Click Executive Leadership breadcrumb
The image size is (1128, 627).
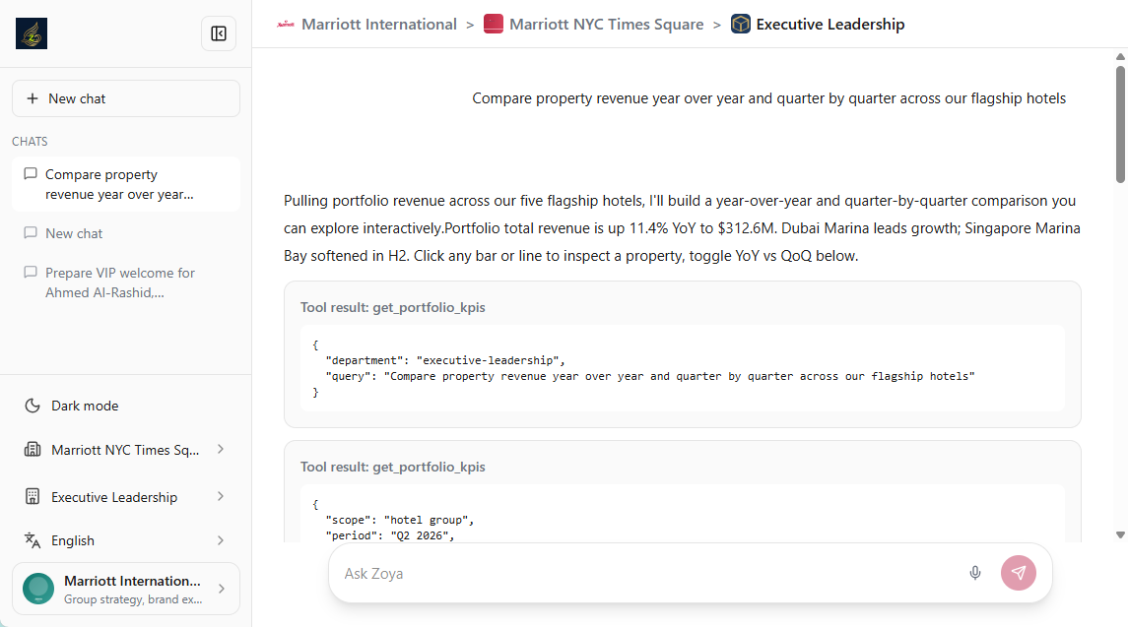(830, 25)
